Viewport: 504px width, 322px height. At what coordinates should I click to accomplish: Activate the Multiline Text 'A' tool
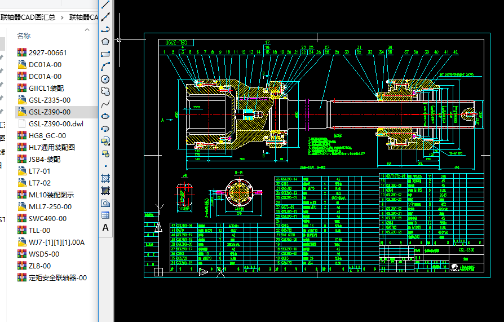pos(105,228)
